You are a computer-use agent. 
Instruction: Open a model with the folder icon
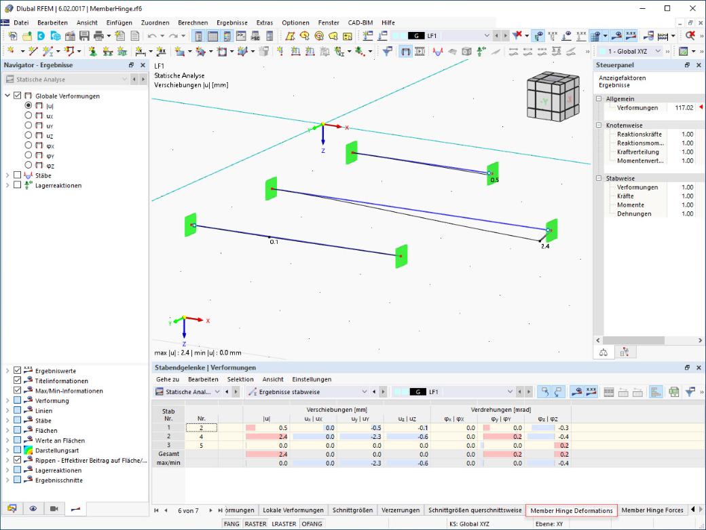[x=27, y=35]
